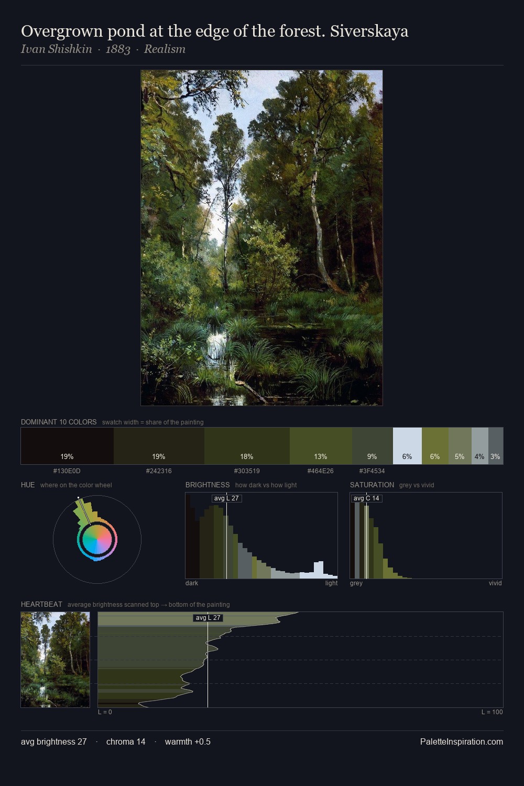The height and width of the screenshot is (786, 524).
Task: Click the SATURATION section heading
Action: [372, 485]
